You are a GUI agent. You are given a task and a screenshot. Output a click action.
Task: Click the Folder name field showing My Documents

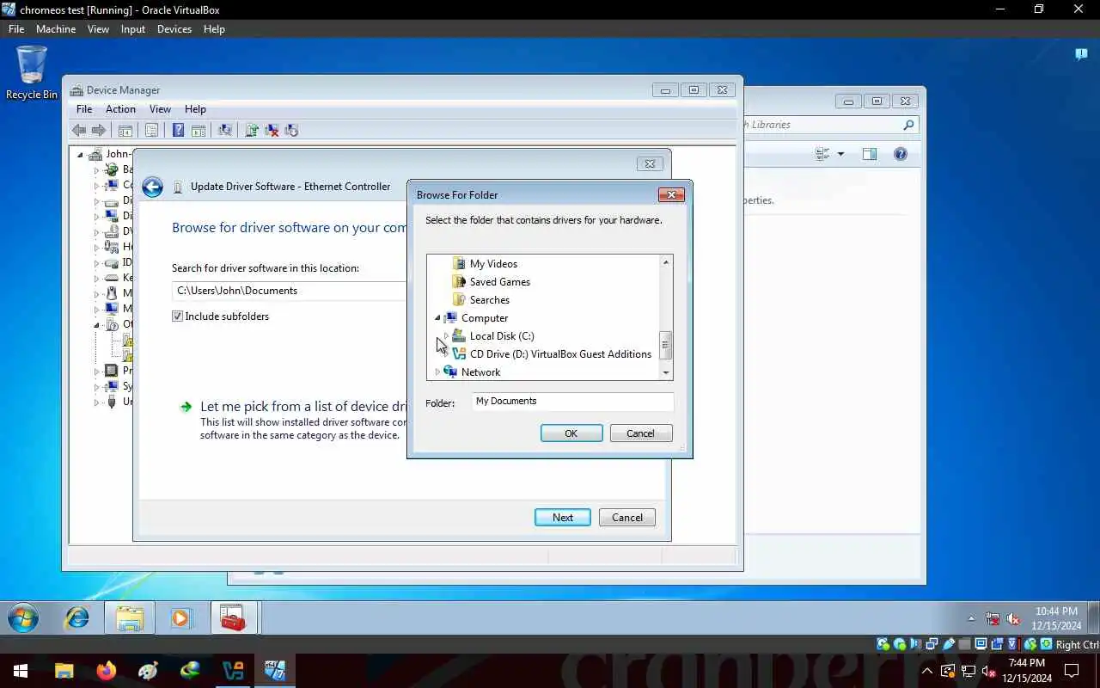pyautogui.click(x=572, y=402)
